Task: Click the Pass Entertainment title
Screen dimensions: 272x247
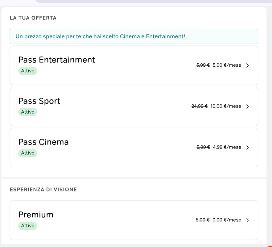Action: 57,60
